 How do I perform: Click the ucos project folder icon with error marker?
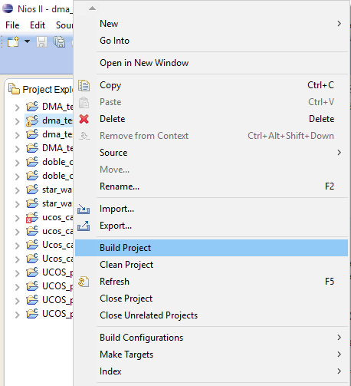(x=32, y=217)
